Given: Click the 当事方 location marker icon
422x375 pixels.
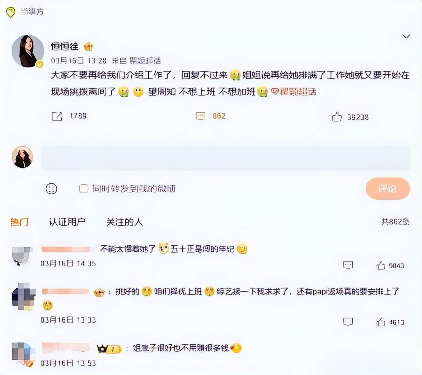Looking at the screenshot, I should coord(11,12).
